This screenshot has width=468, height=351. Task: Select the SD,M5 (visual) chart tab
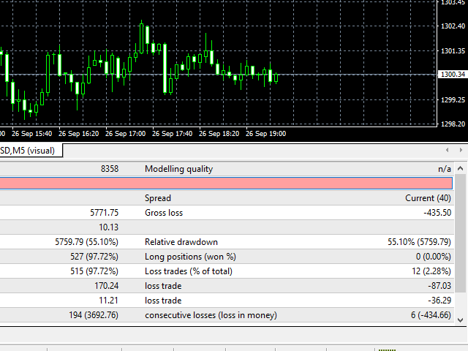tap(31, 151)
